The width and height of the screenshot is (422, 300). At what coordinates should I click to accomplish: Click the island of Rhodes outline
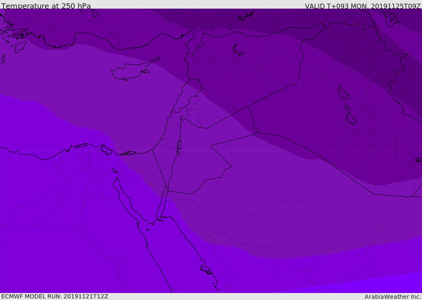(x=20, y=47)
